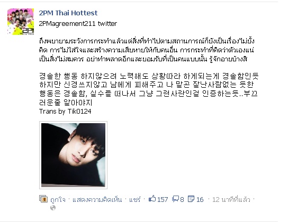Screen dimensions: 288x222
Task: Select แสดงความคิดเห็น to comment on the post
Action: (x=97, y=199)
